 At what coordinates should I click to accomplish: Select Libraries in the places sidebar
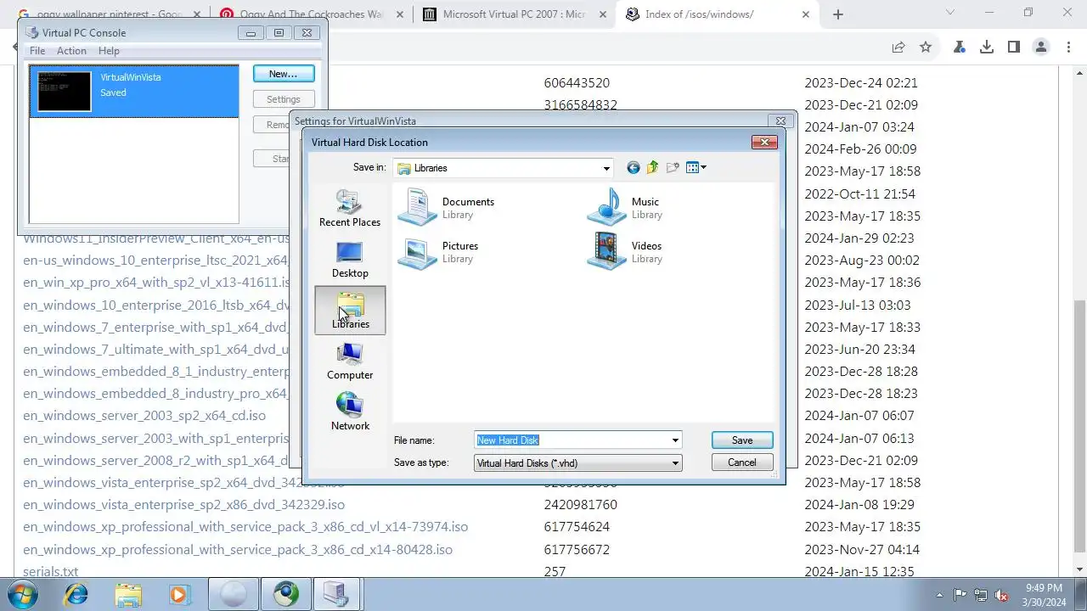coord(350,310)
